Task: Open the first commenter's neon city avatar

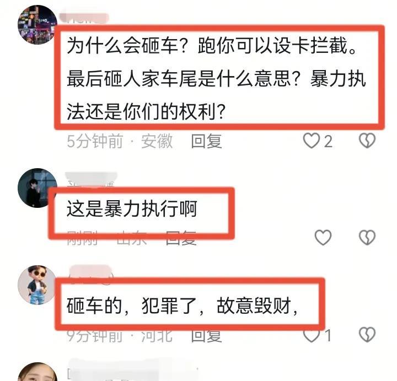Action: (37, 25)
